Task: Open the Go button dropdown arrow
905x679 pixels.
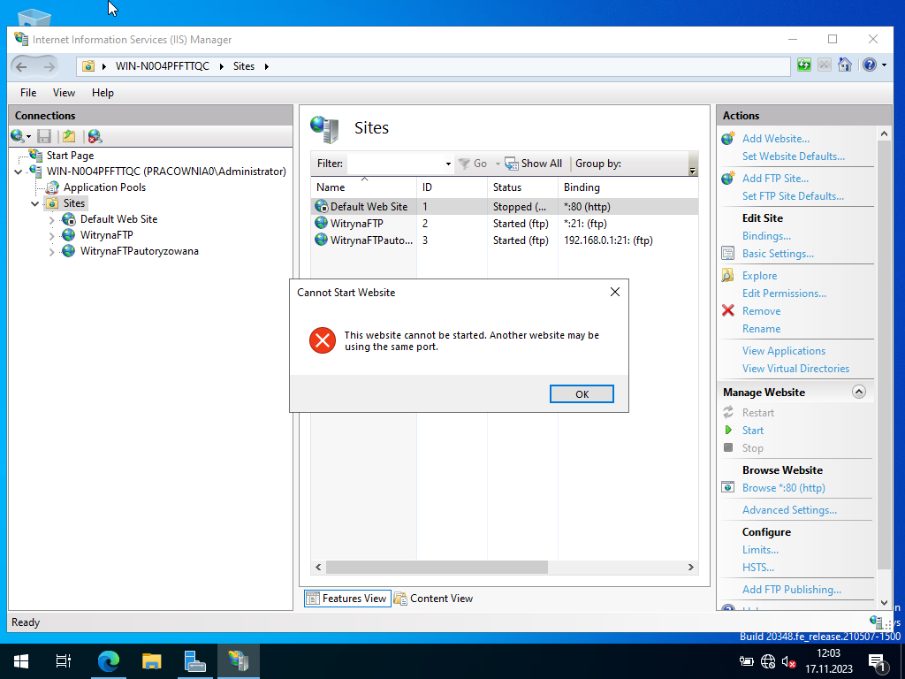Action: pos(498,164)
